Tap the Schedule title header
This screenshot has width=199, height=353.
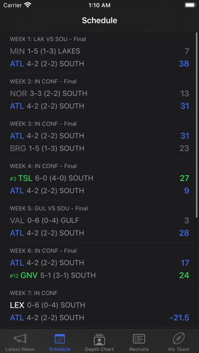pyautogui.click(x=99, y=20)
